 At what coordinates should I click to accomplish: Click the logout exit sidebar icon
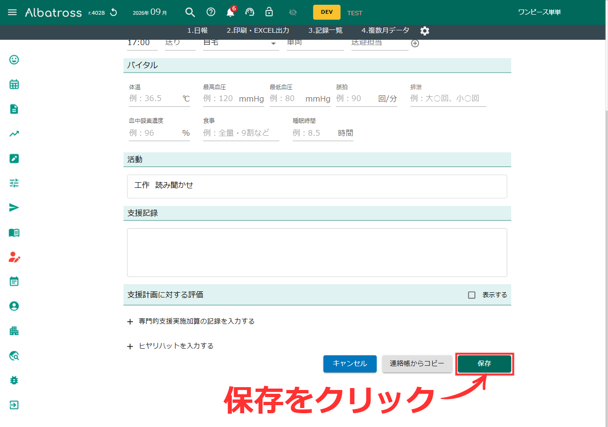(14, 405)
